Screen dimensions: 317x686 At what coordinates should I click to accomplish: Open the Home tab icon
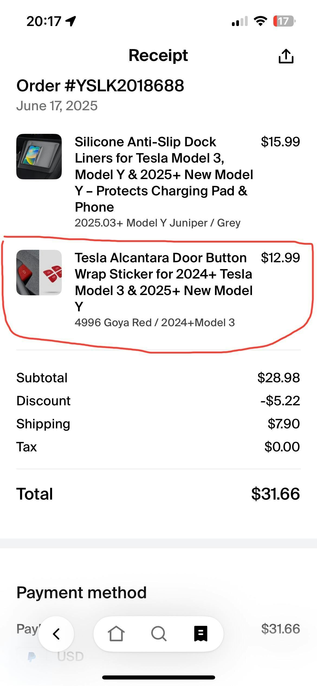click(116, 634)
